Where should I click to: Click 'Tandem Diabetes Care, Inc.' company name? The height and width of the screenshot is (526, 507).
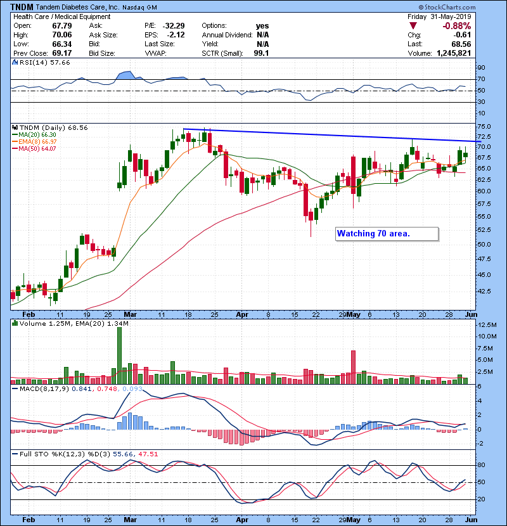77,7
